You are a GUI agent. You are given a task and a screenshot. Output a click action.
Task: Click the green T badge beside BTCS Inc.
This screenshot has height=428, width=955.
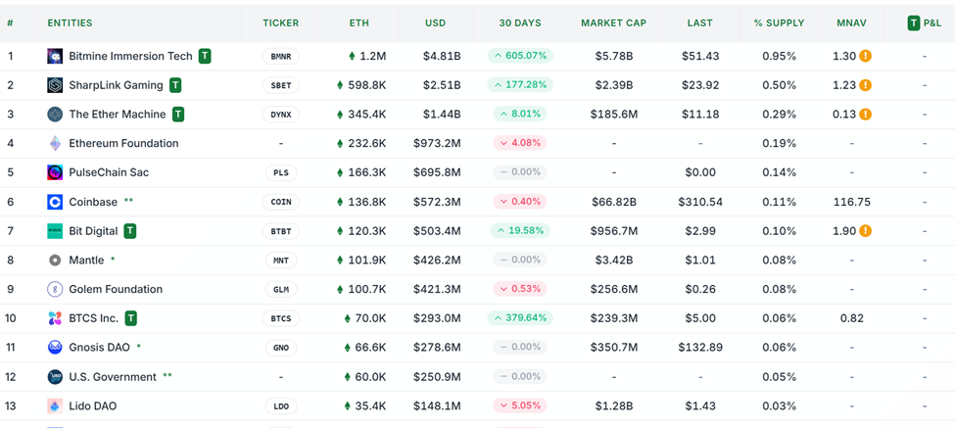131,318
